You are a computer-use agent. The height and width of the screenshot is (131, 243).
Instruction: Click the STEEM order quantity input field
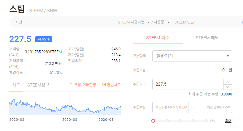pyautogui.click(x=170, y=107)
